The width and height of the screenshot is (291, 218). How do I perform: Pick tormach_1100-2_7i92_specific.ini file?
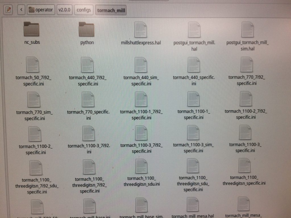pyautogui.click(x=246, y=106)
